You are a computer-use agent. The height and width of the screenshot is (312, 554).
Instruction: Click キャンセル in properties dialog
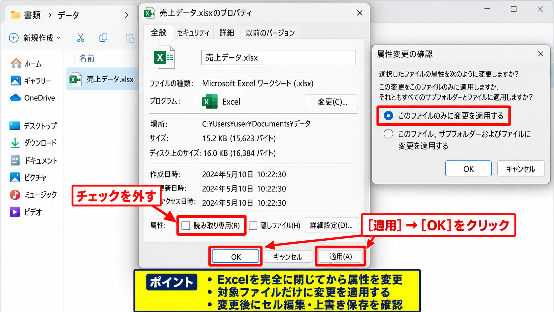click(x=288, y=257)
